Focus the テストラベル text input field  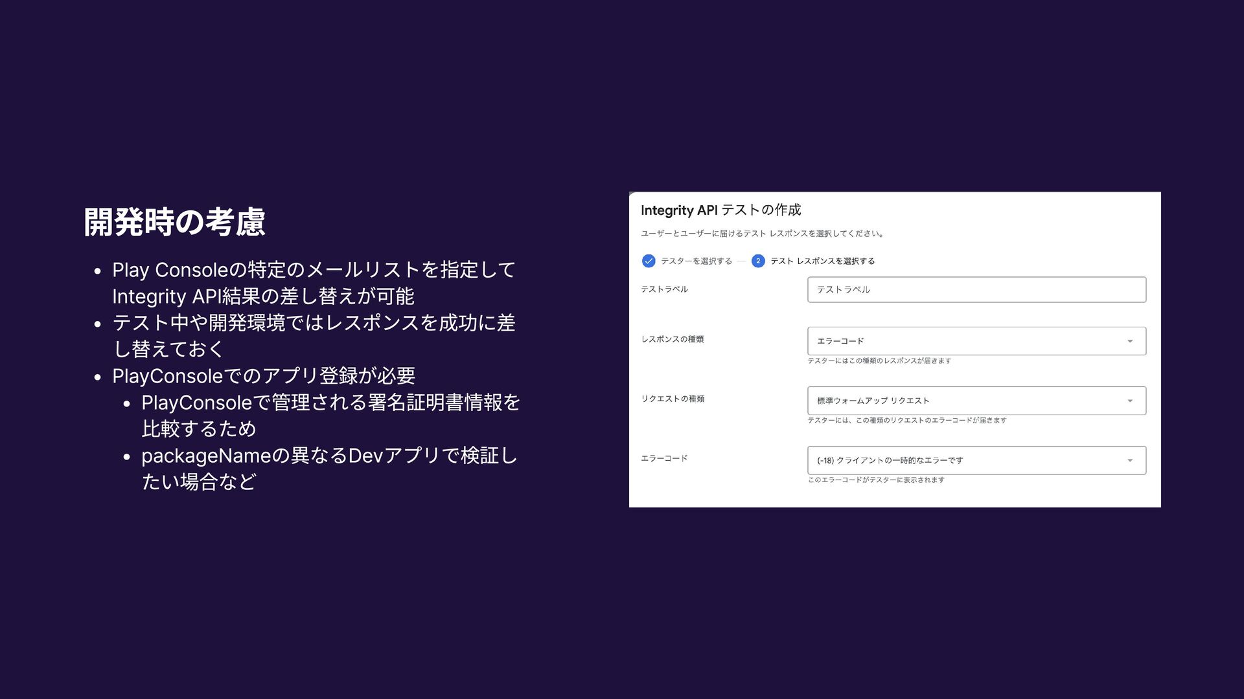click(976, 289)
